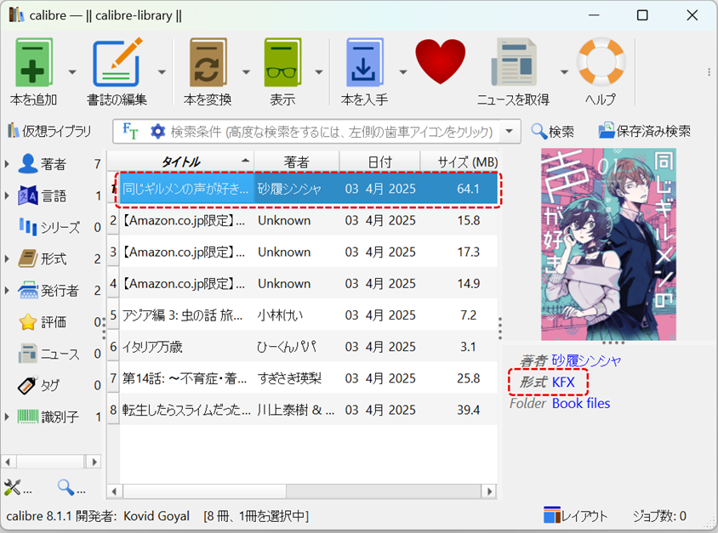Select the シリーズ series icon

(27, 227)
